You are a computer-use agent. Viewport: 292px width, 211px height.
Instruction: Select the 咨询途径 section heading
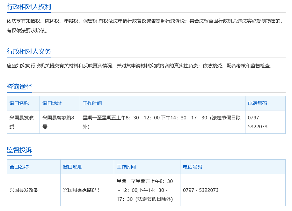coord(19,87)
